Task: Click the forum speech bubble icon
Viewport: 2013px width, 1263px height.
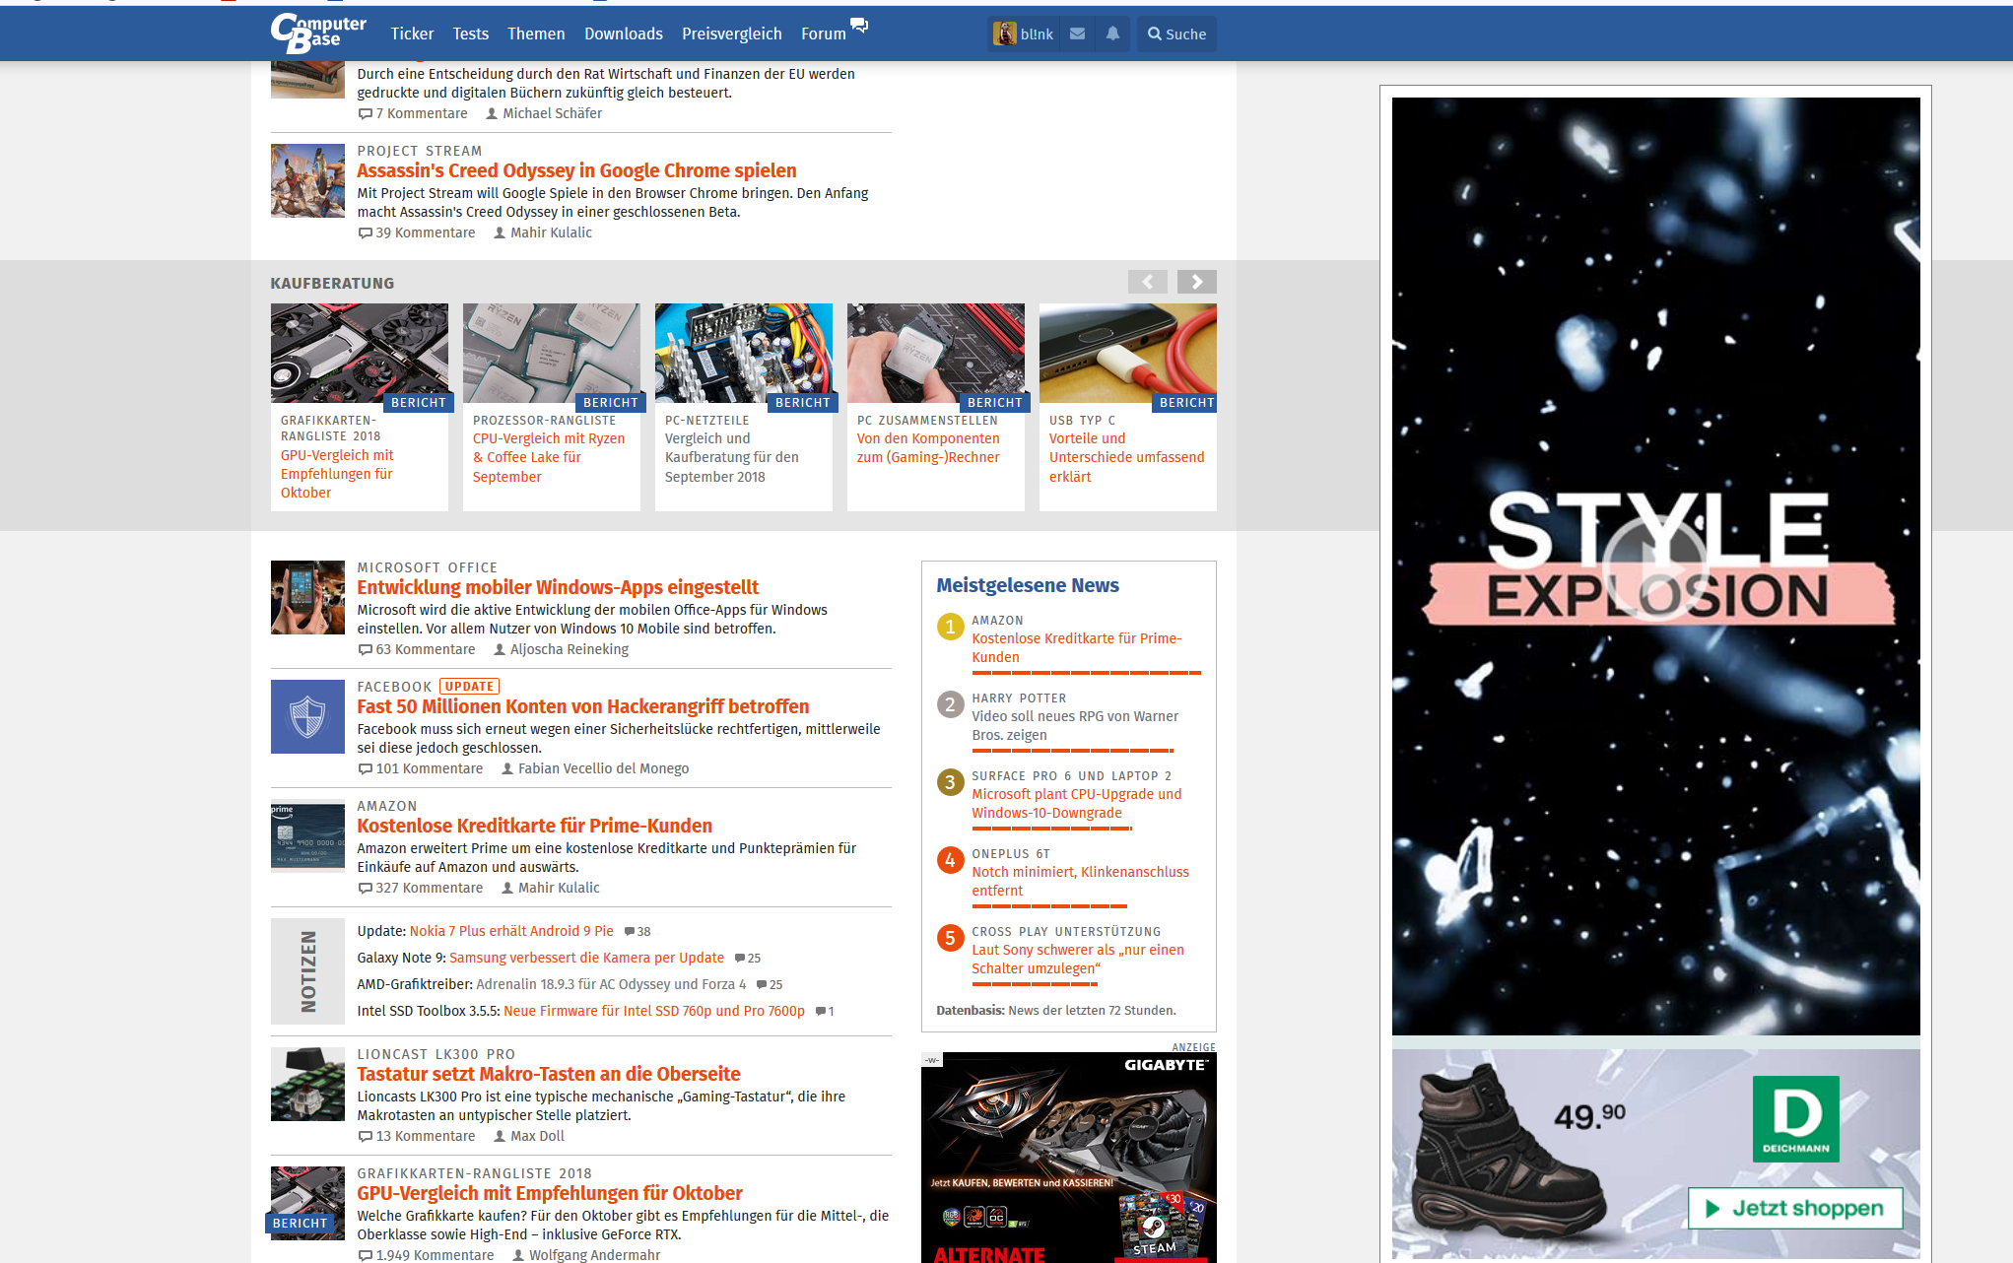Action: point(859,26)
